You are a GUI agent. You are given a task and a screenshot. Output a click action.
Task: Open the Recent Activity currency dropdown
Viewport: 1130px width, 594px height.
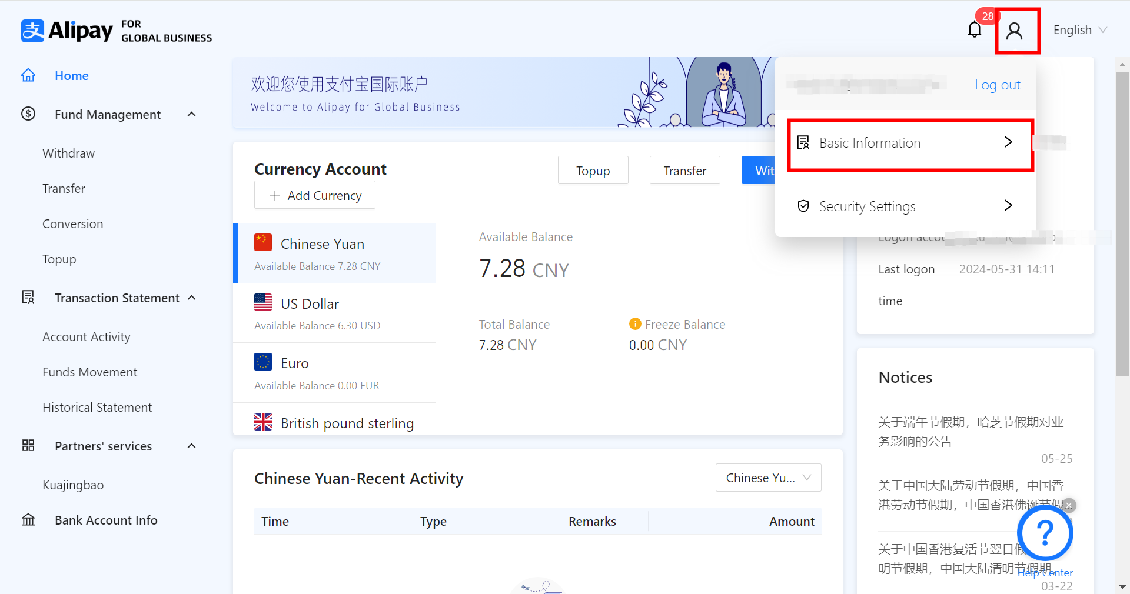coord(768,478)
